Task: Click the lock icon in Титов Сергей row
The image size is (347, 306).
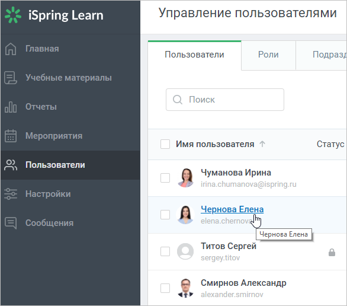Action: [x=332, y=252]
